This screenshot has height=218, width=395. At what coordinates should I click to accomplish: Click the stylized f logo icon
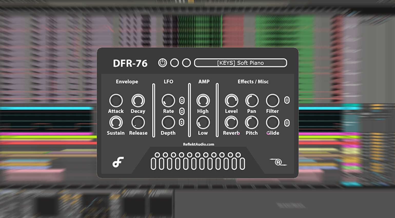(118, 162)
